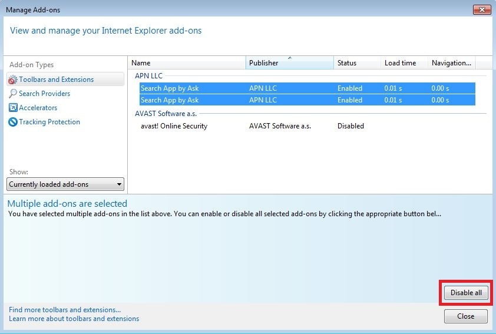Image resolution: width=496 pixels, height=334 pixels.
Task: Sort list by Navigation column header
Action: [452, 63]
